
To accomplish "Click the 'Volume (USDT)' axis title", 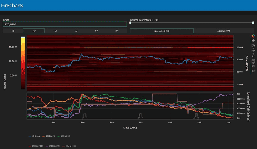I will [5, 82].
